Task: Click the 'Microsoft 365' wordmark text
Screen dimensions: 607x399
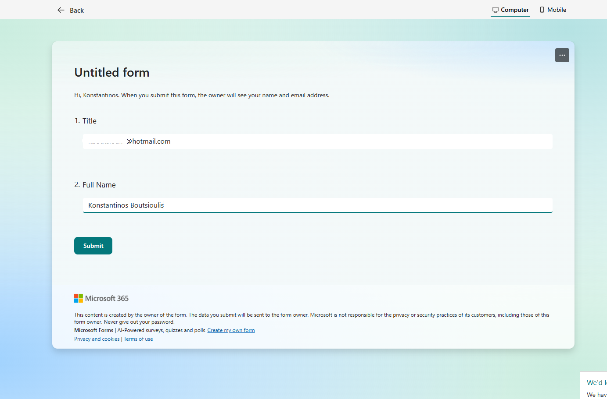Action: (x=107, y=298)
